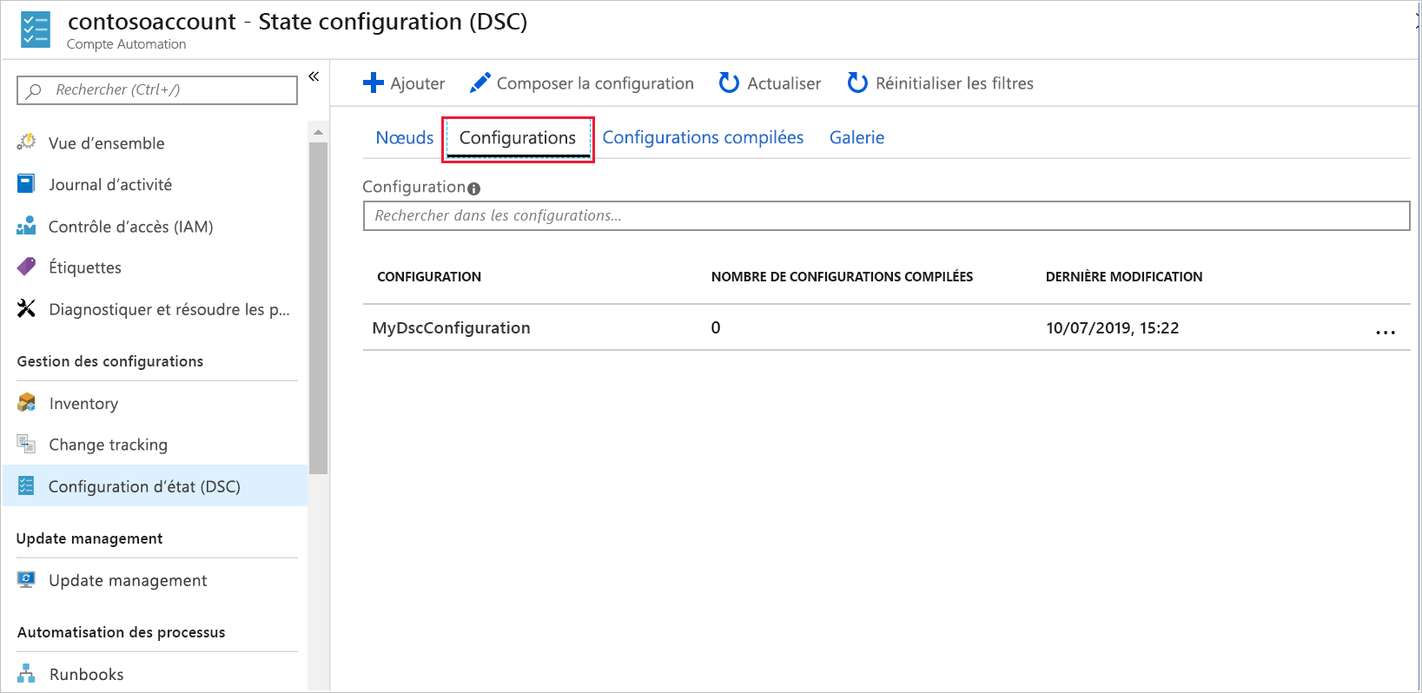
Task: Click the sidebar scrollbar thumb
Action: 319,307
